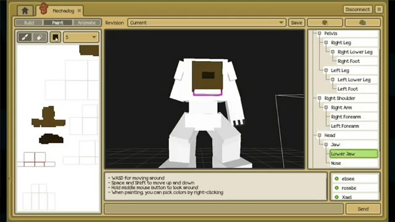Click the Mechadog squirrel icon tab
The image size is (395, 222).
pyautogui.click(x=44, y=9)
